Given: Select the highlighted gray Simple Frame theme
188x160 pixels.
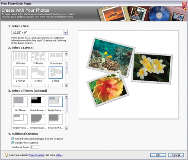Looking at the screenshot, I should (x=56, y=102).
